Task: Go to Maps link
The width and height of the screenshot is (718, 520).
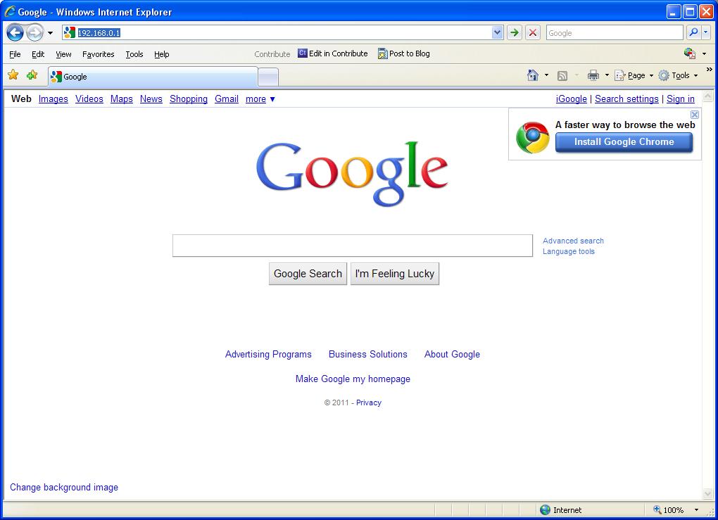Action: [x=121, y=99]
